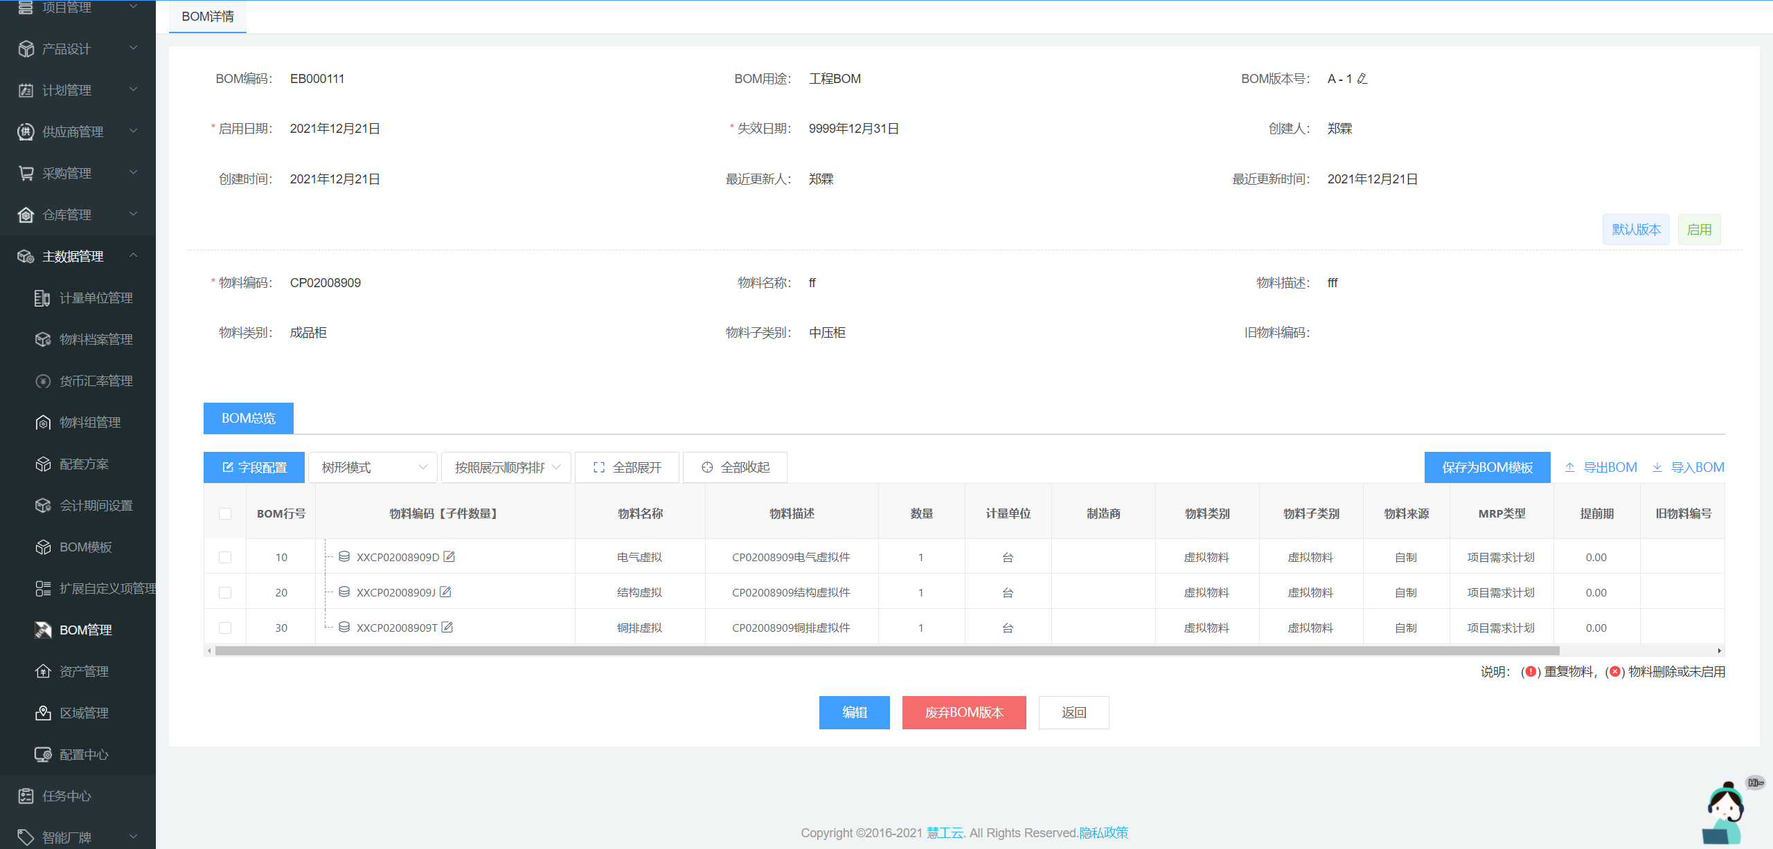Click the 导入BOM import icon link
This screenshot has width=1773, height=849.
coord(1688,468)
